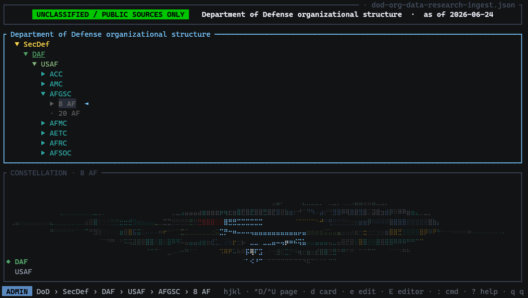
Task: Click AFGSC in the breadcrumb path
Action: click(x=169, y=292)
